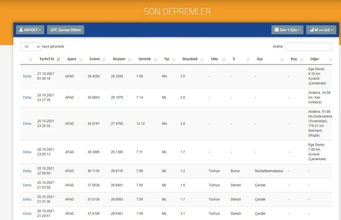Select the 21.10.2021 01:09:19 date cell
Screen dimensions: 341x220
point(45,76)
